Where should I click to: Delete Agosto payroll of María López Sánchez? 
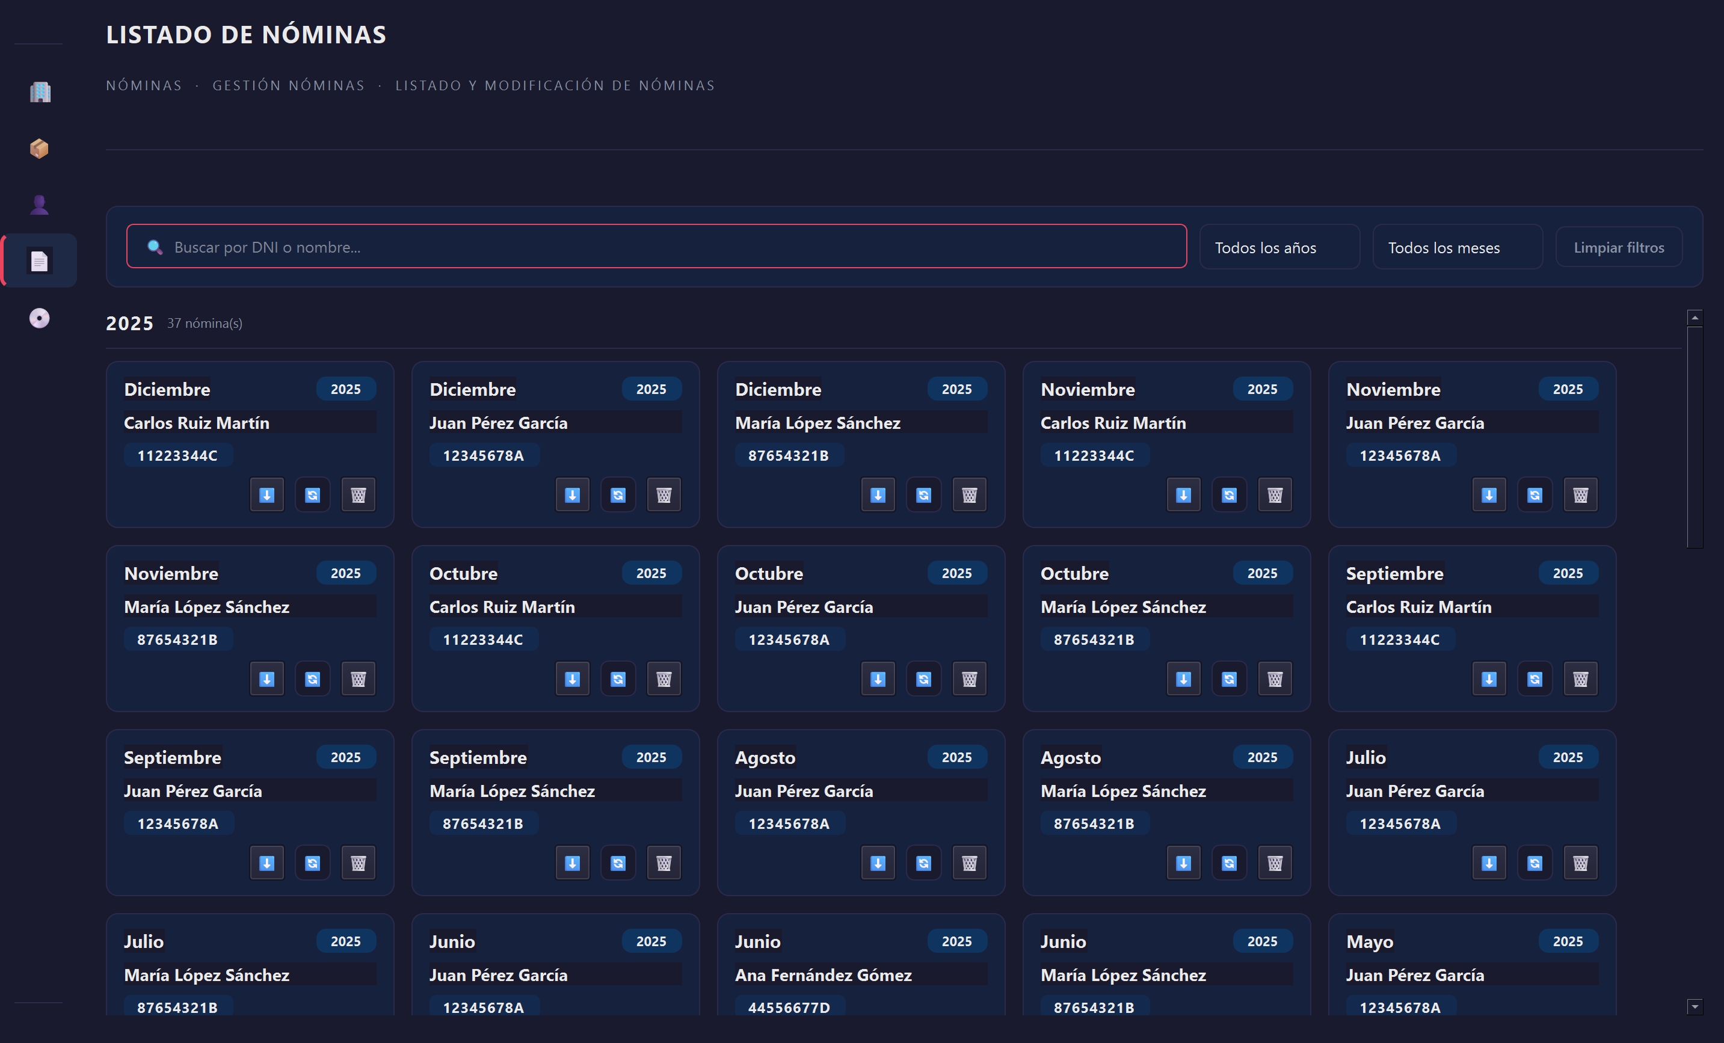point(1275,863)
